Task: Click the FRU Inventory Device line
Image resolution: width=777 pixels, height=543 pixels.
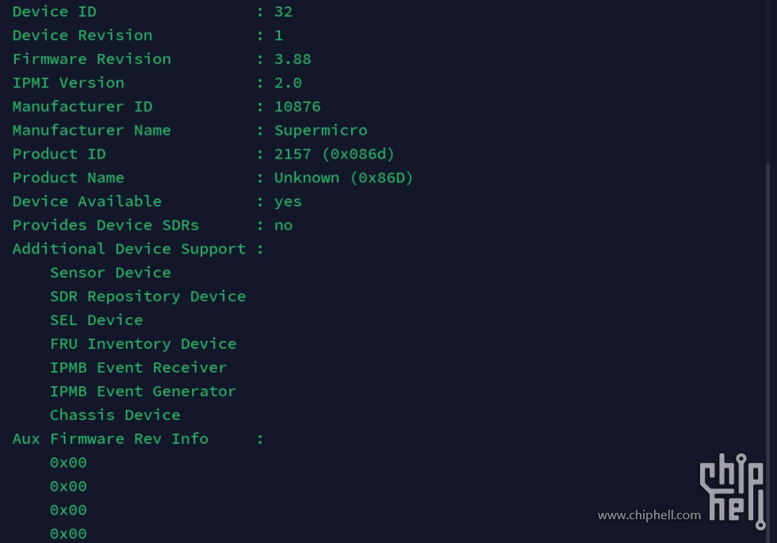Action: click(144, 344)
